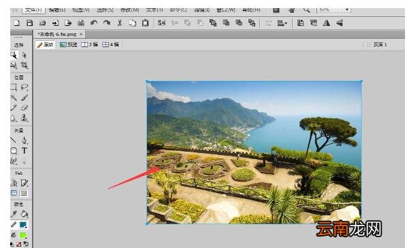Viewport: 407px width, 248px height.
Task: Show the 2-Up comparison view
Action: (89, 45)
